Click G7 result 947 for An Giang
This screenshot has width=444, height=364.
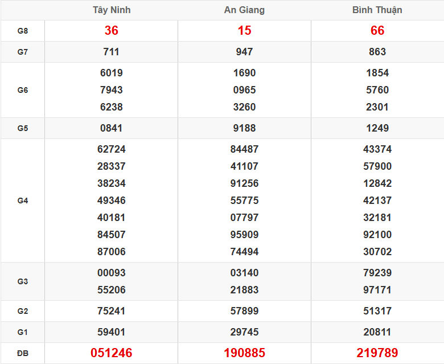[x=244, y=52]
